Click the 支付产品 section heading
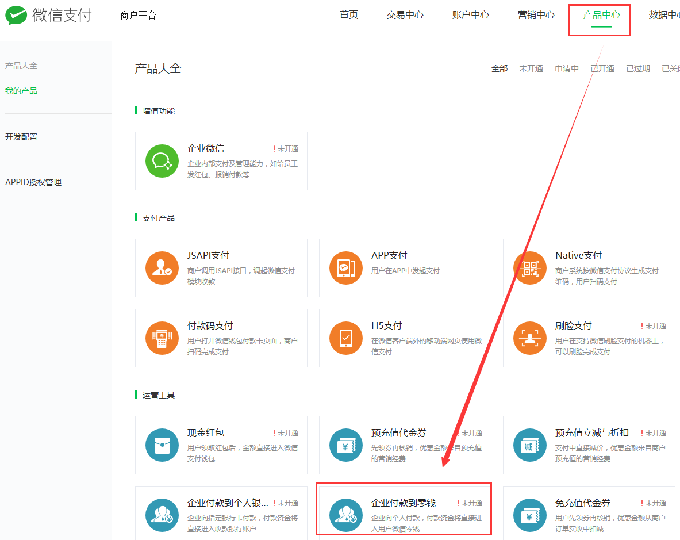 pyautogui.click(x=159, y=218)
